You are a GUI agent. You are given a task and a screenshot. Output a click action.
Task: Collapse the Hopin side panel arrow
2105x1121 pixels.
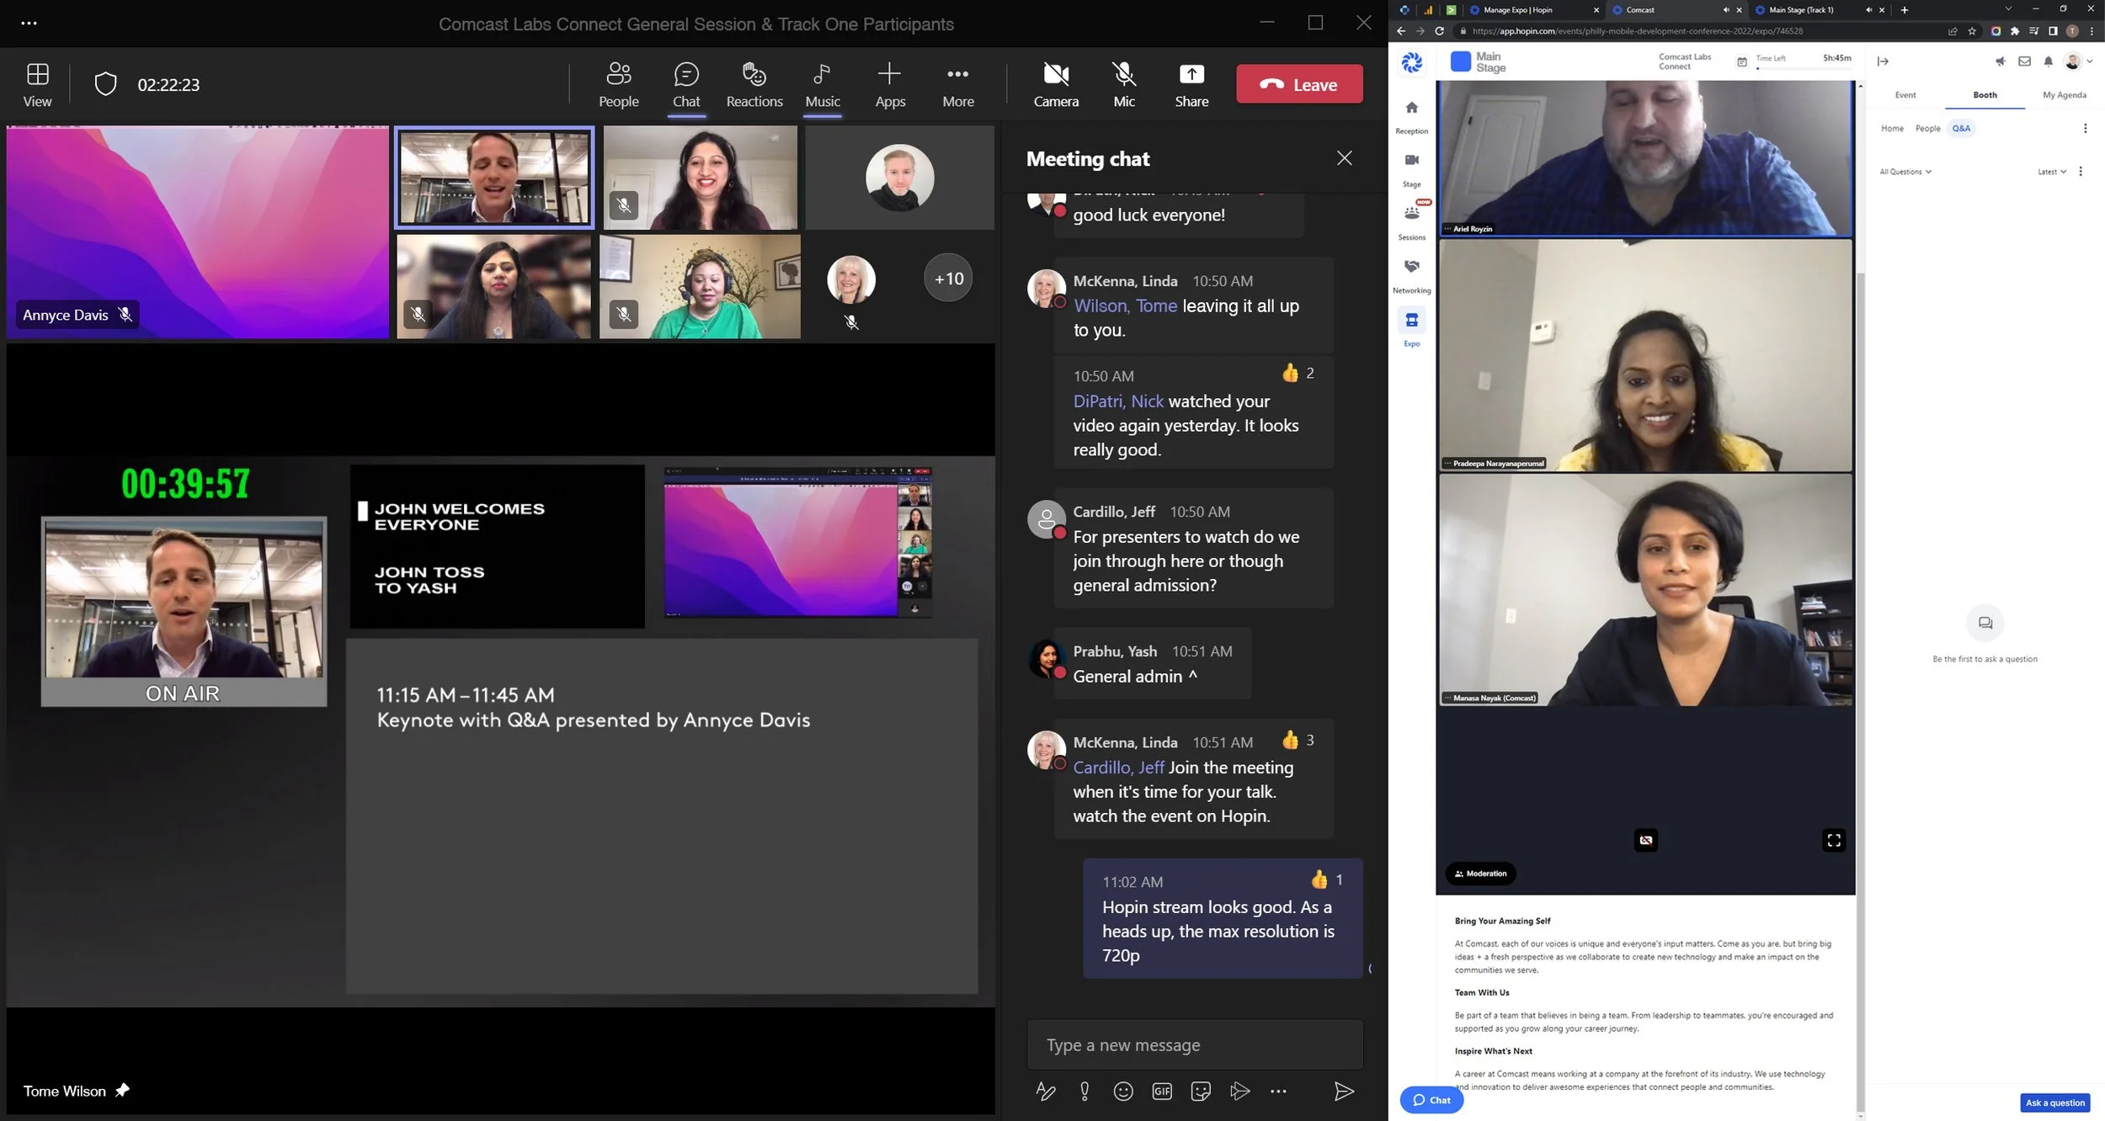tap(1883, 61)
